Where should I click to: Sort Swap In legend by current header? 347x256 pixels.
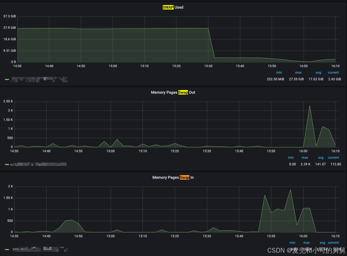click(333, 243)
